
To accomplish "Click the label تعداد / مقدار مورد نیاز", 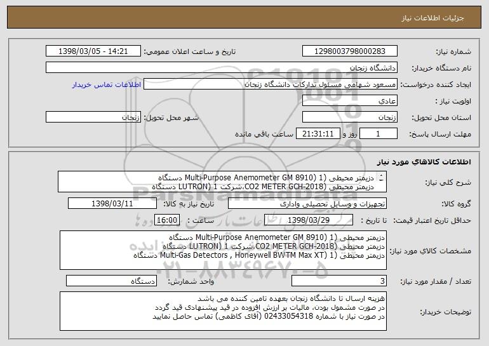I will (436, 281).
